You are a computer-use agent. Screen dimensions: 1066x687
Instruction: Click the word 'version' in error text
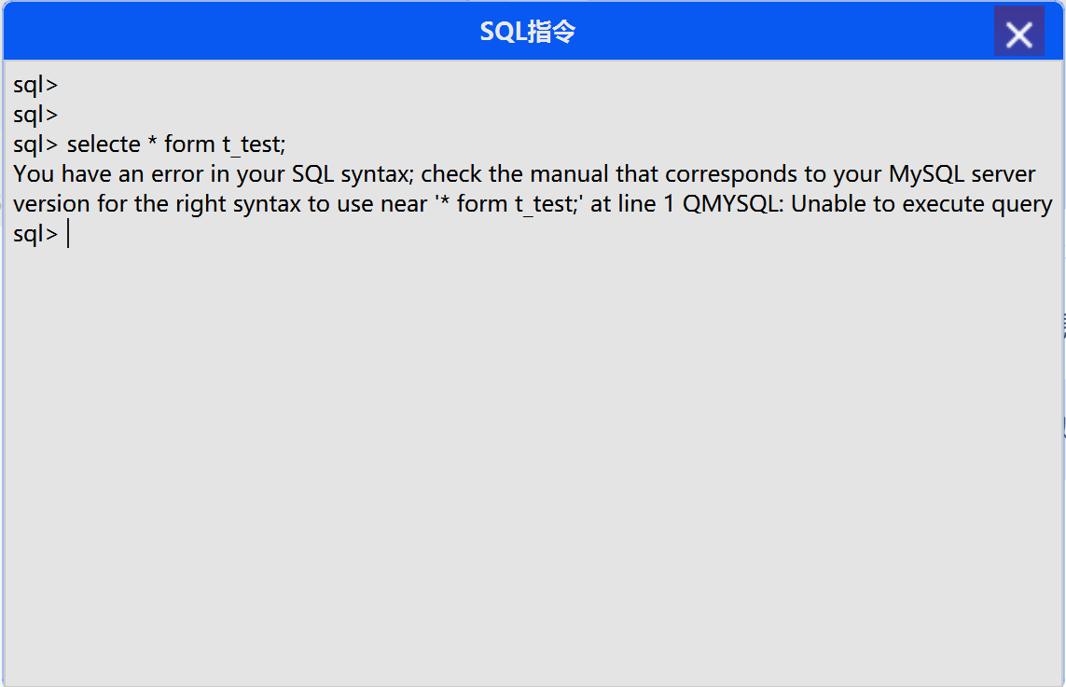click(51, 204)
